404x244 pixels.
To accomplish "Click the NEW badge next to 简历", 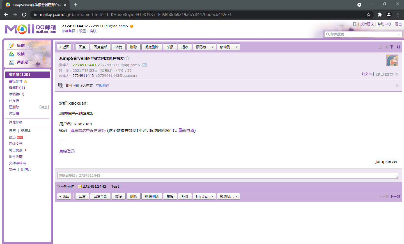I will coord(20,137).
